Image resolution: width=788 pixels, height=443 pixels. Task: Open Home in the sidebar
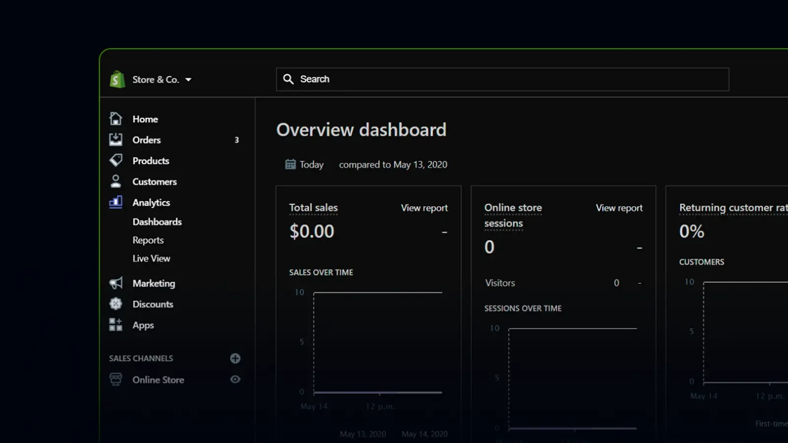click(x=145, y=119)
